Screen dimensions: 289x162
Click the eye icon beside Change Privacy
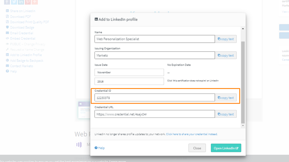pos(7,44)
